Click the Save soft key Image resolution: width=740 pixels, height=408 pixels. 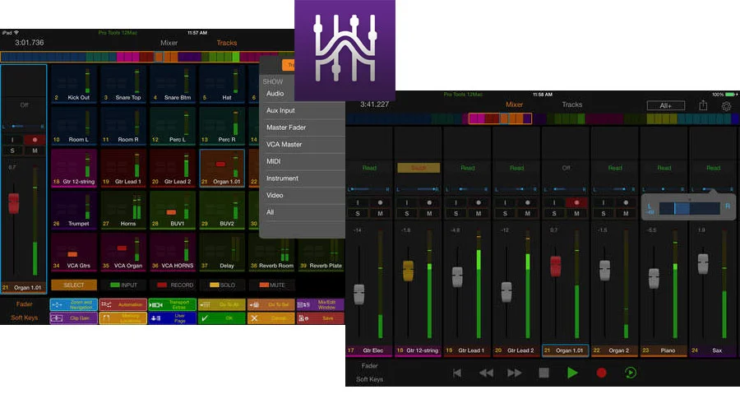(320, 318)
